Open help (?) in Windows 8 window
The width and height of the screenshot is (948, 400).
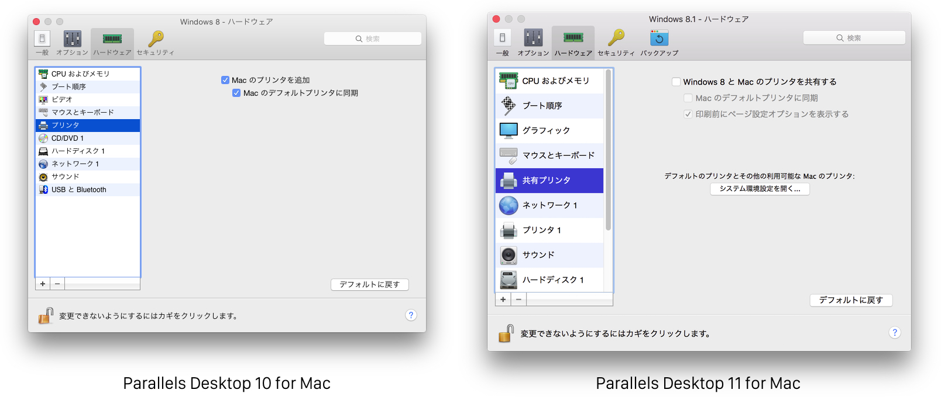(411, 315)
